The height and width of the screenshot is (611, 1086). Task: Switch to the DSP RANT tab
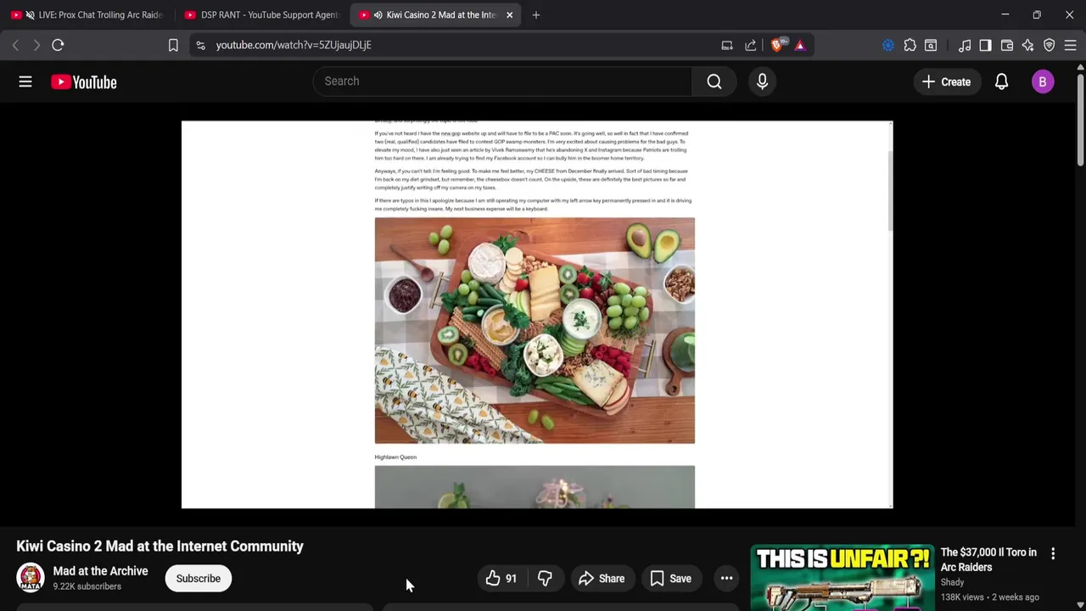(261, 14)
